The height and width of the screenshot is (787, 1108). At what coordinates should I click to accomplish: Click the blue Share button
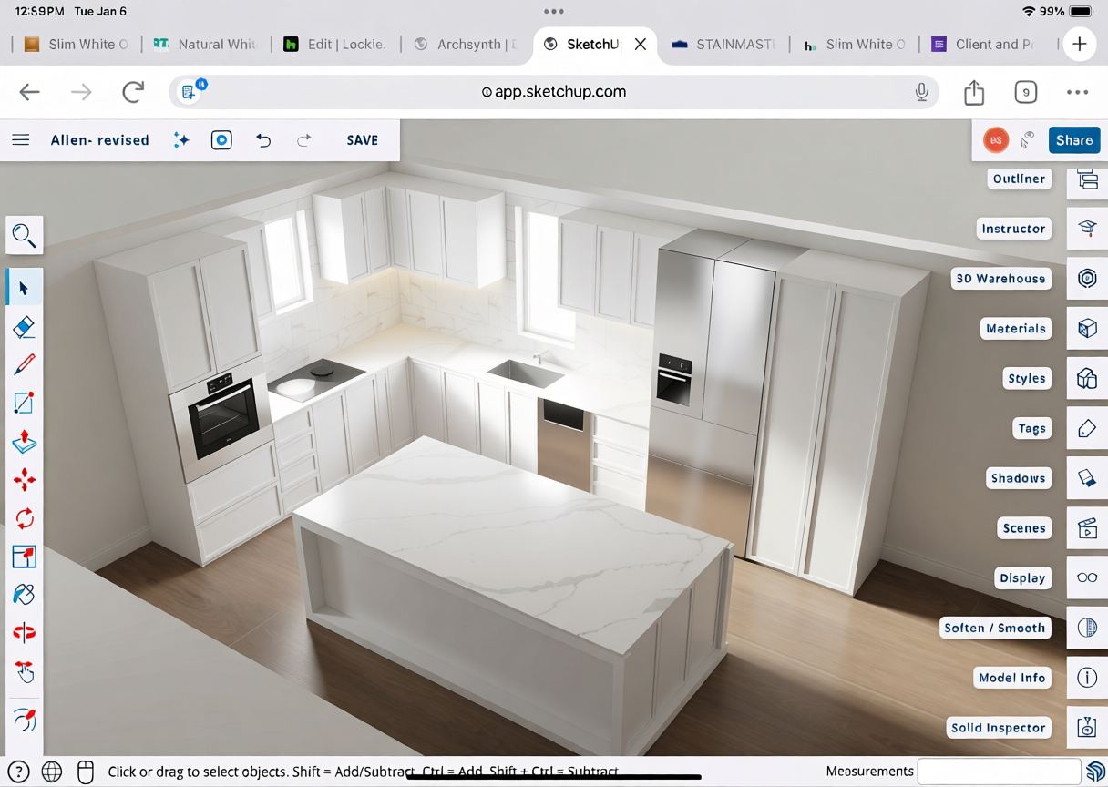(x=1073, y=140)
